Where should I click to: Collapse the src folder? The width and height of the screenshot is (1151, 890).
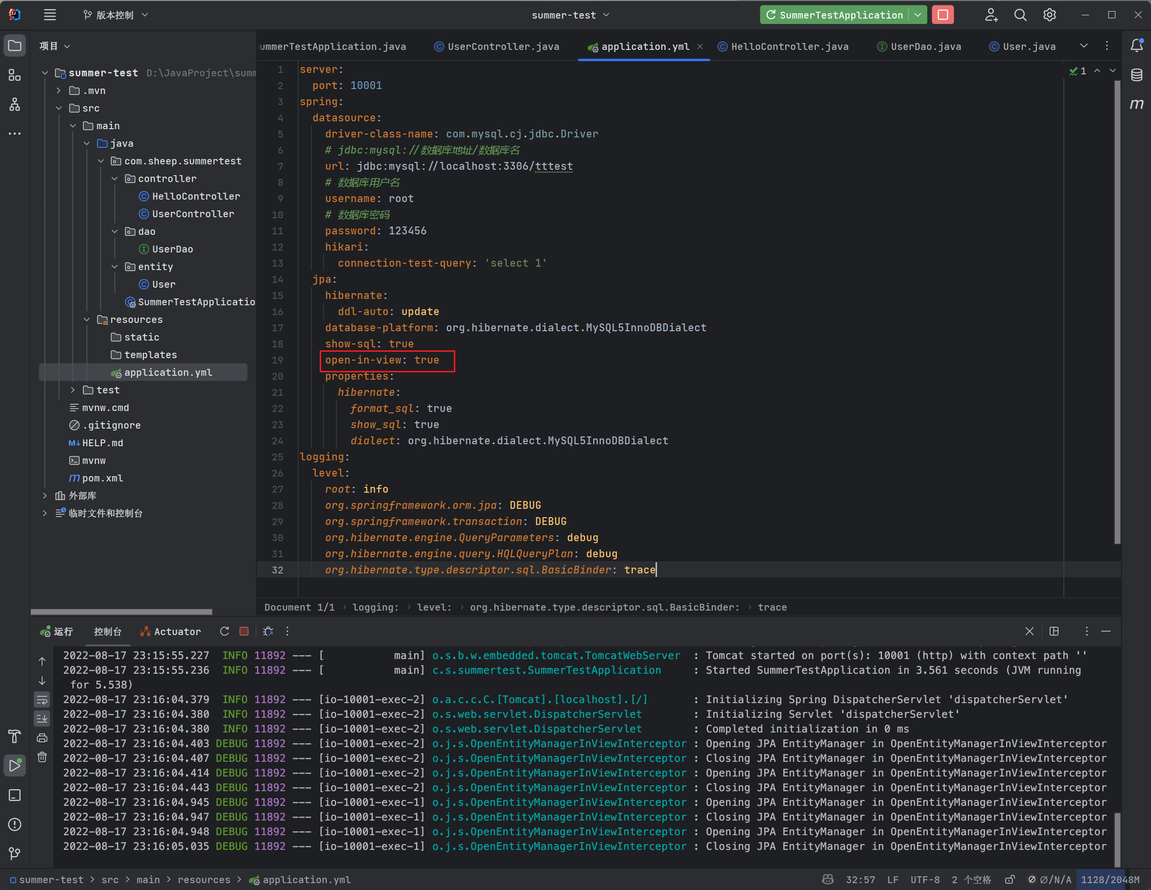[58, 108]
